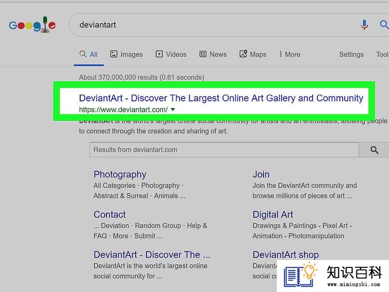Click 'DeviantArt is the world's largest online' text
The height and width of the screenshot is (292, 389).
tap(150, 266)
